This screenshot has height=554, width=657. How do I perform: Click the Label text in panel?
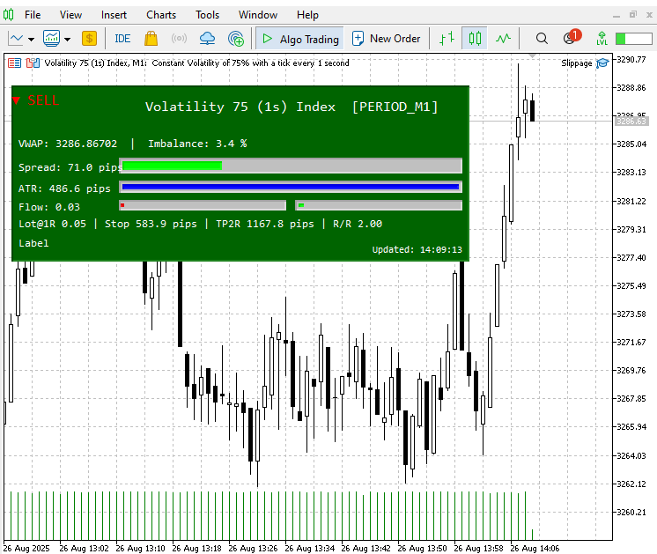click(x=33, y=243)
